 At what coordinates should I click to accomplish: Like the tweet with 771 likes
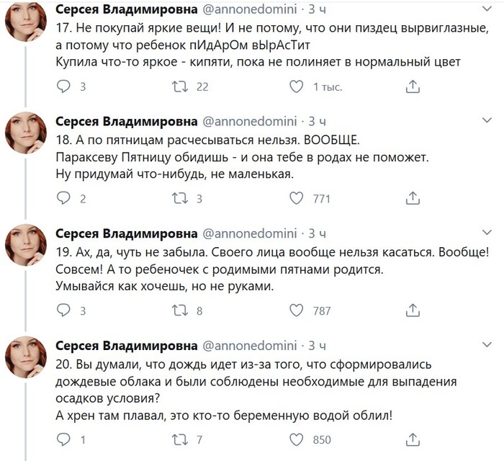[x=295, y=199]
